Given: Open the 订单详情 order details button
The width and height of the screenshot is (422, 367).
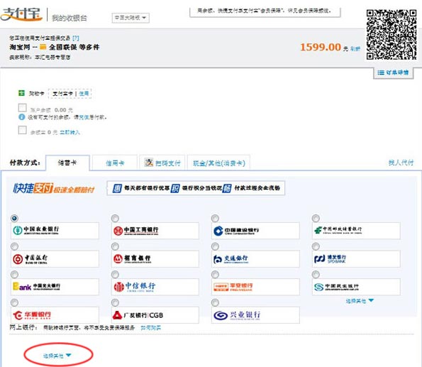Looking at the screenshot, I should [393, 72].
